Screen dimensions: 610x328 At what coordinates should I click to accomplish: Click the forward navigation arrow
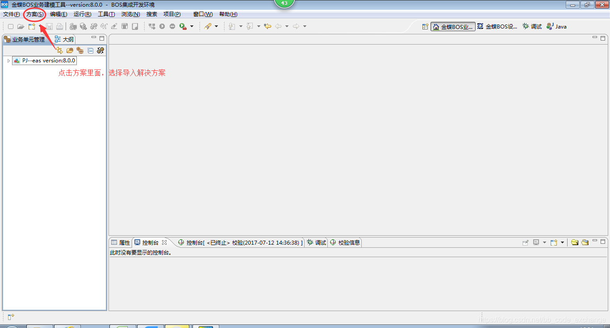pyautogui.click(x=296, y=26)
